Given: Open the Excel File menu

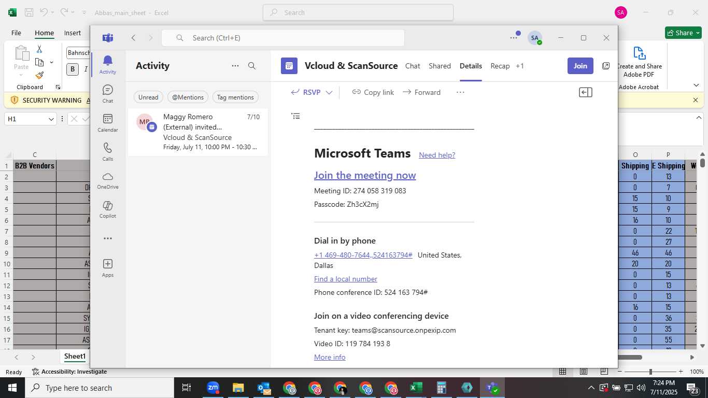Looking at the screenshot, I should [x=16, y=33].
